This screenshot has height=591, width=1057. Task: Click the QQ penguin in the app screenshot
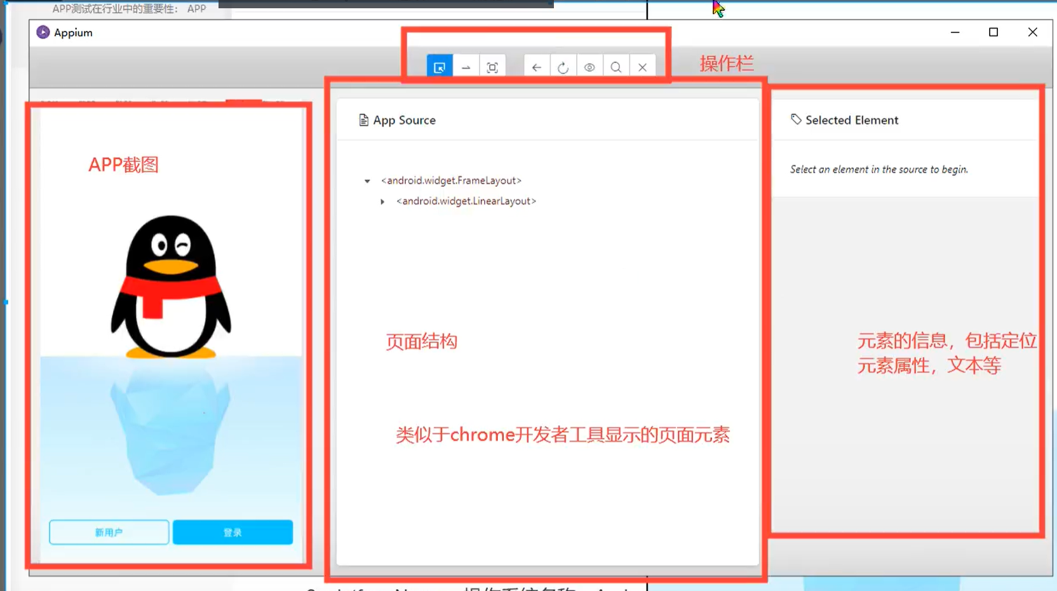(171, 287)
